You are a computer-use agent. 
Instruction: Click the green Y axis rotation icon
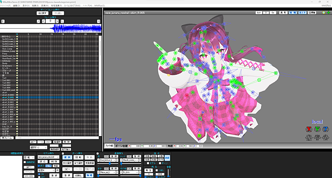click(317, 129)
